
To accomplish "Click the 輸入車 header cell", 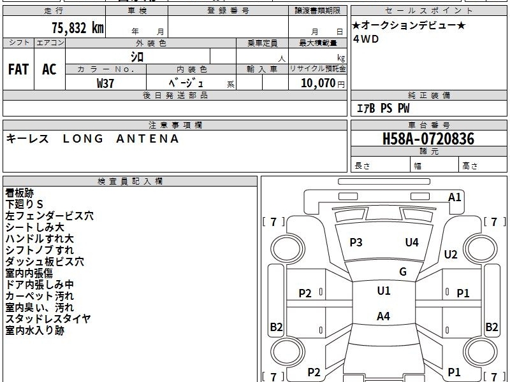I will 262,69.
